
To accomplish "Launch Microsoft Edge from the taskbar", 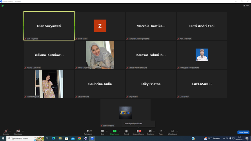I will click(x=54, y=138).
